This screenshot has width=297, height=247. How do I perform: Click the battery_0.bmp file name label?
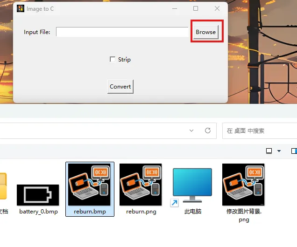pos(38,212)
